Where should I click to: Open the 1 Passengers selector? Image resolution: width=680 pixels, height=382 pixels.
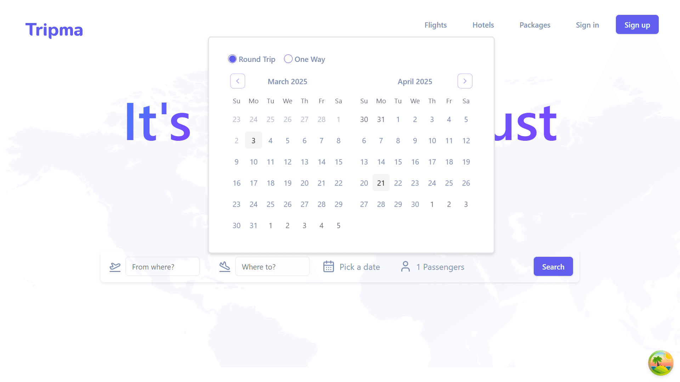tap(440, 267)
